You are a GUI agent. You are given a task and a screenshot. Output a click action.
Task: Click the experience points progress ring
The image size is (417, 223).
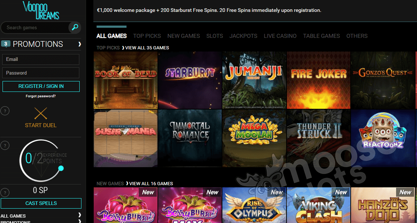(x=41, y=161)
